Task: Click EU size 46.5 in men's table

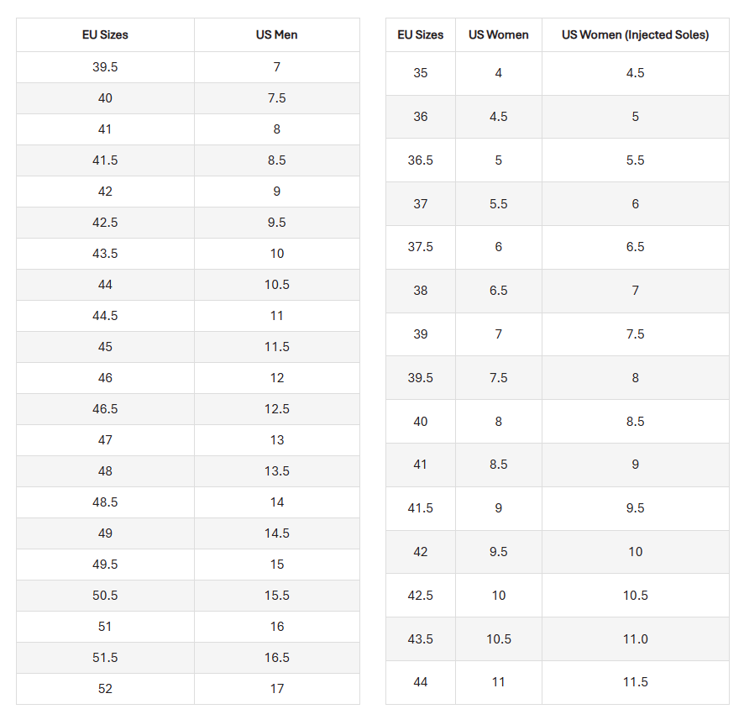Action: point(105,409)
